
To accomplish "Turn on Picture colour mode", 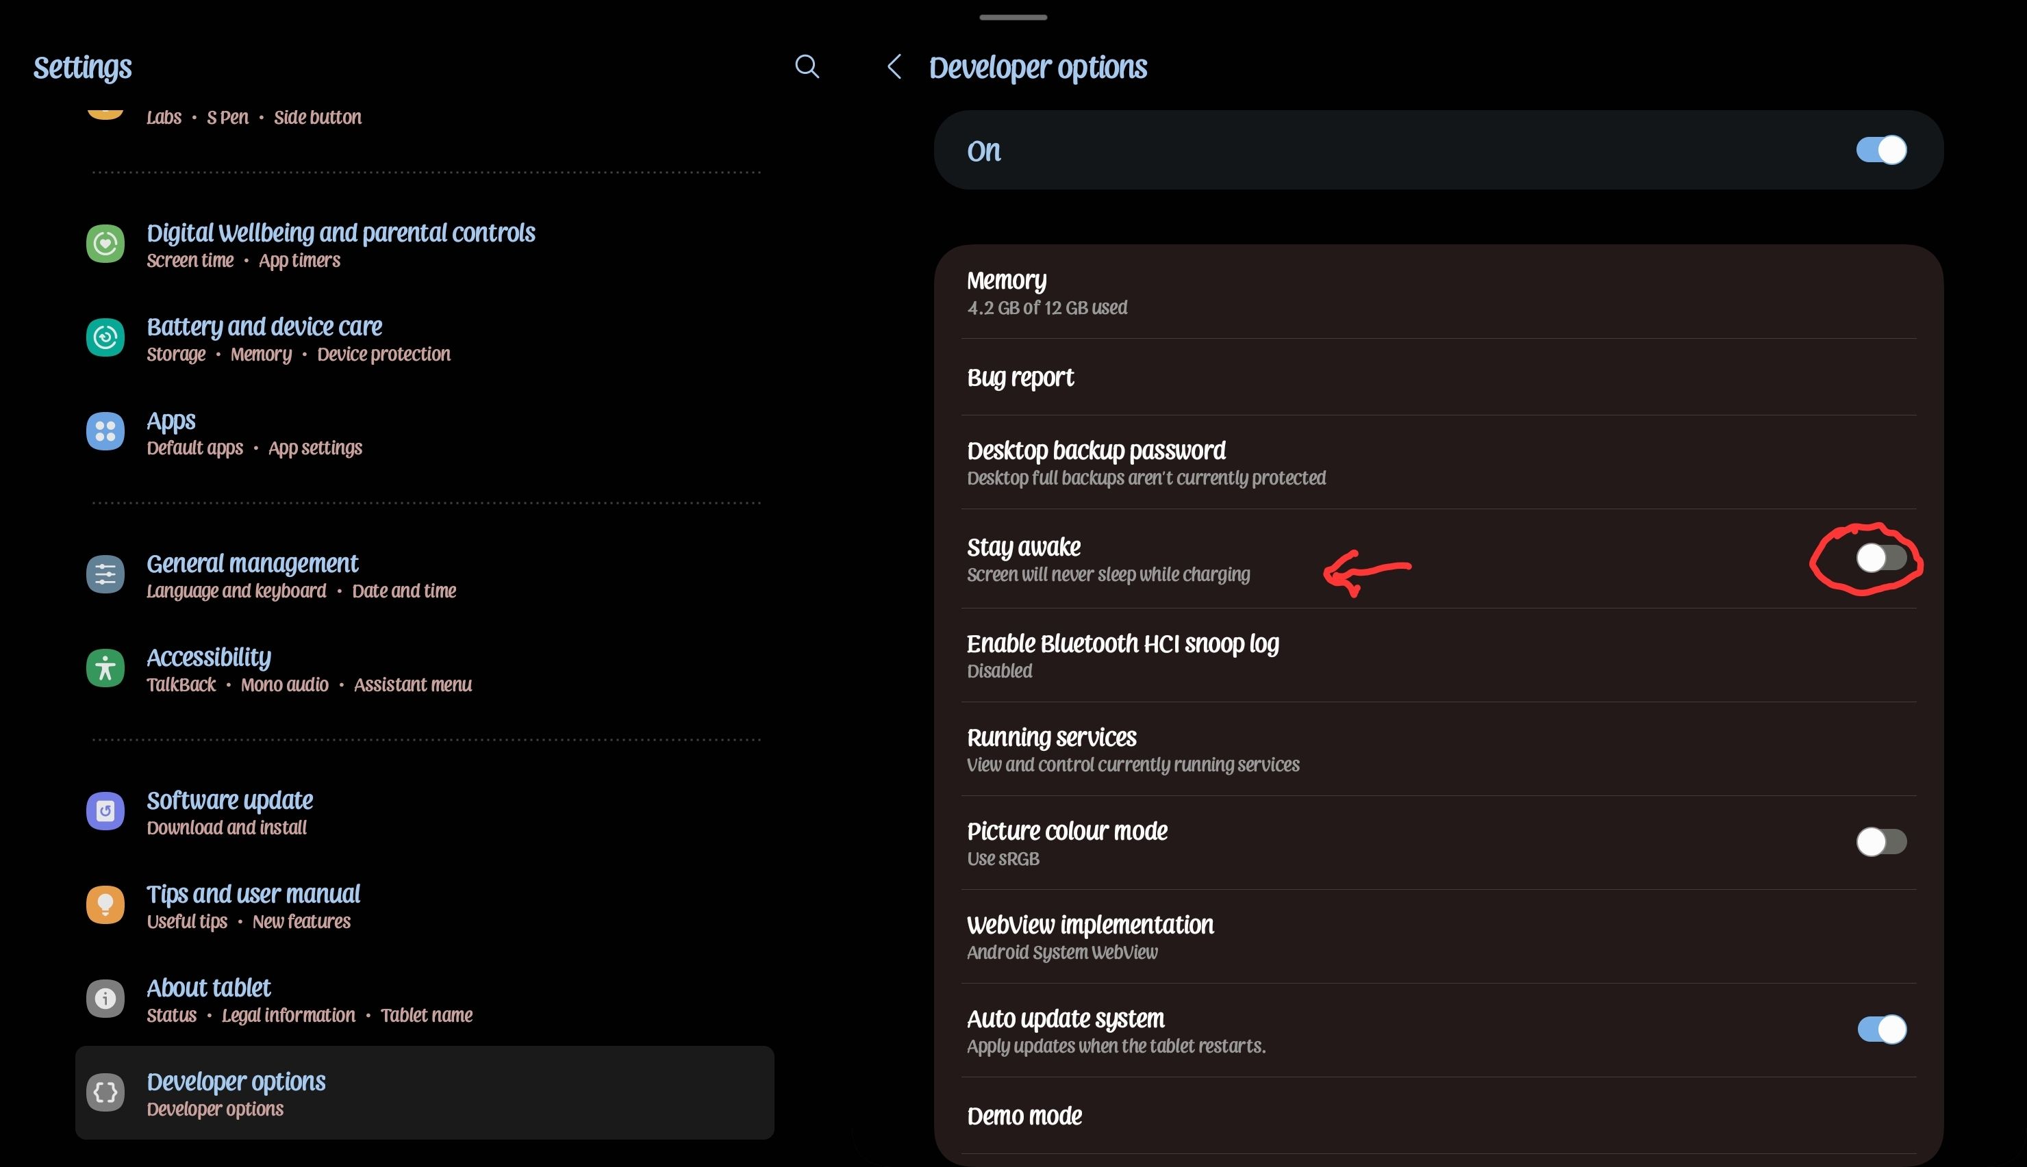I will [1880, 842].
